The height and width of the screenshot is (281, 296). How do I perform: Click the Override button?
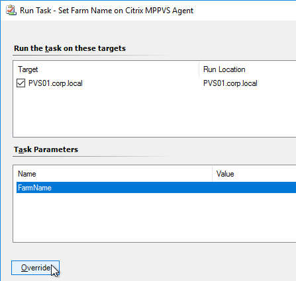pos(35,268)
